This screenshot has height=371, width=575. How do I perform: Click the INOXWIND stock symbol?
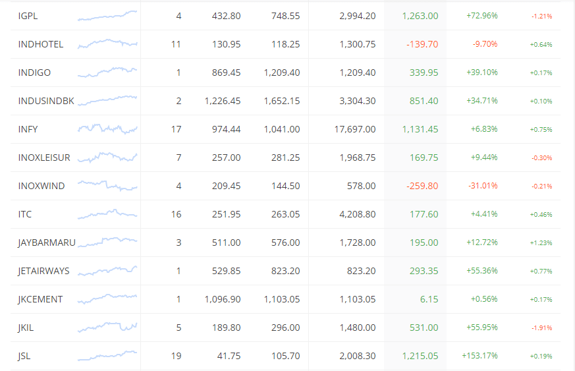coord(41,186)
